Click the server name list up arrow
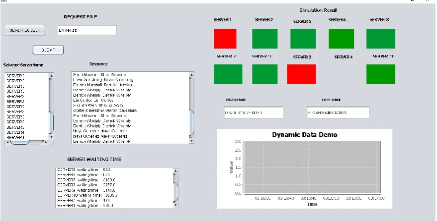 [51, 75]
